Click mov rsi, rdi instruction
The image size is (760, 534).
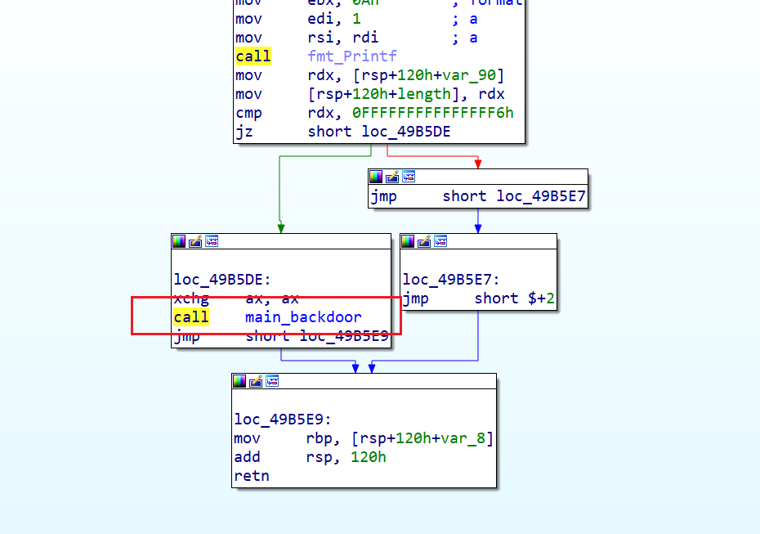(306, 38)
